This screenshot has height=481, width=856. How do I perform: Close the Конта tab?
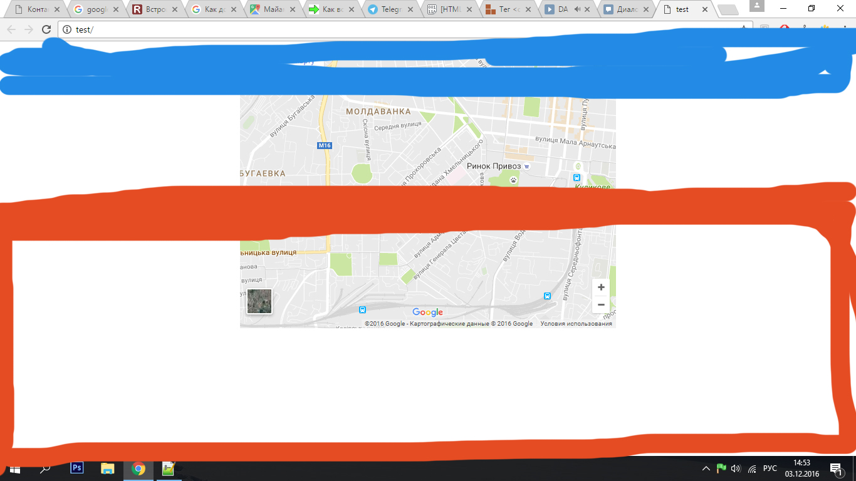pyautogui.click(x=57, y=9)
